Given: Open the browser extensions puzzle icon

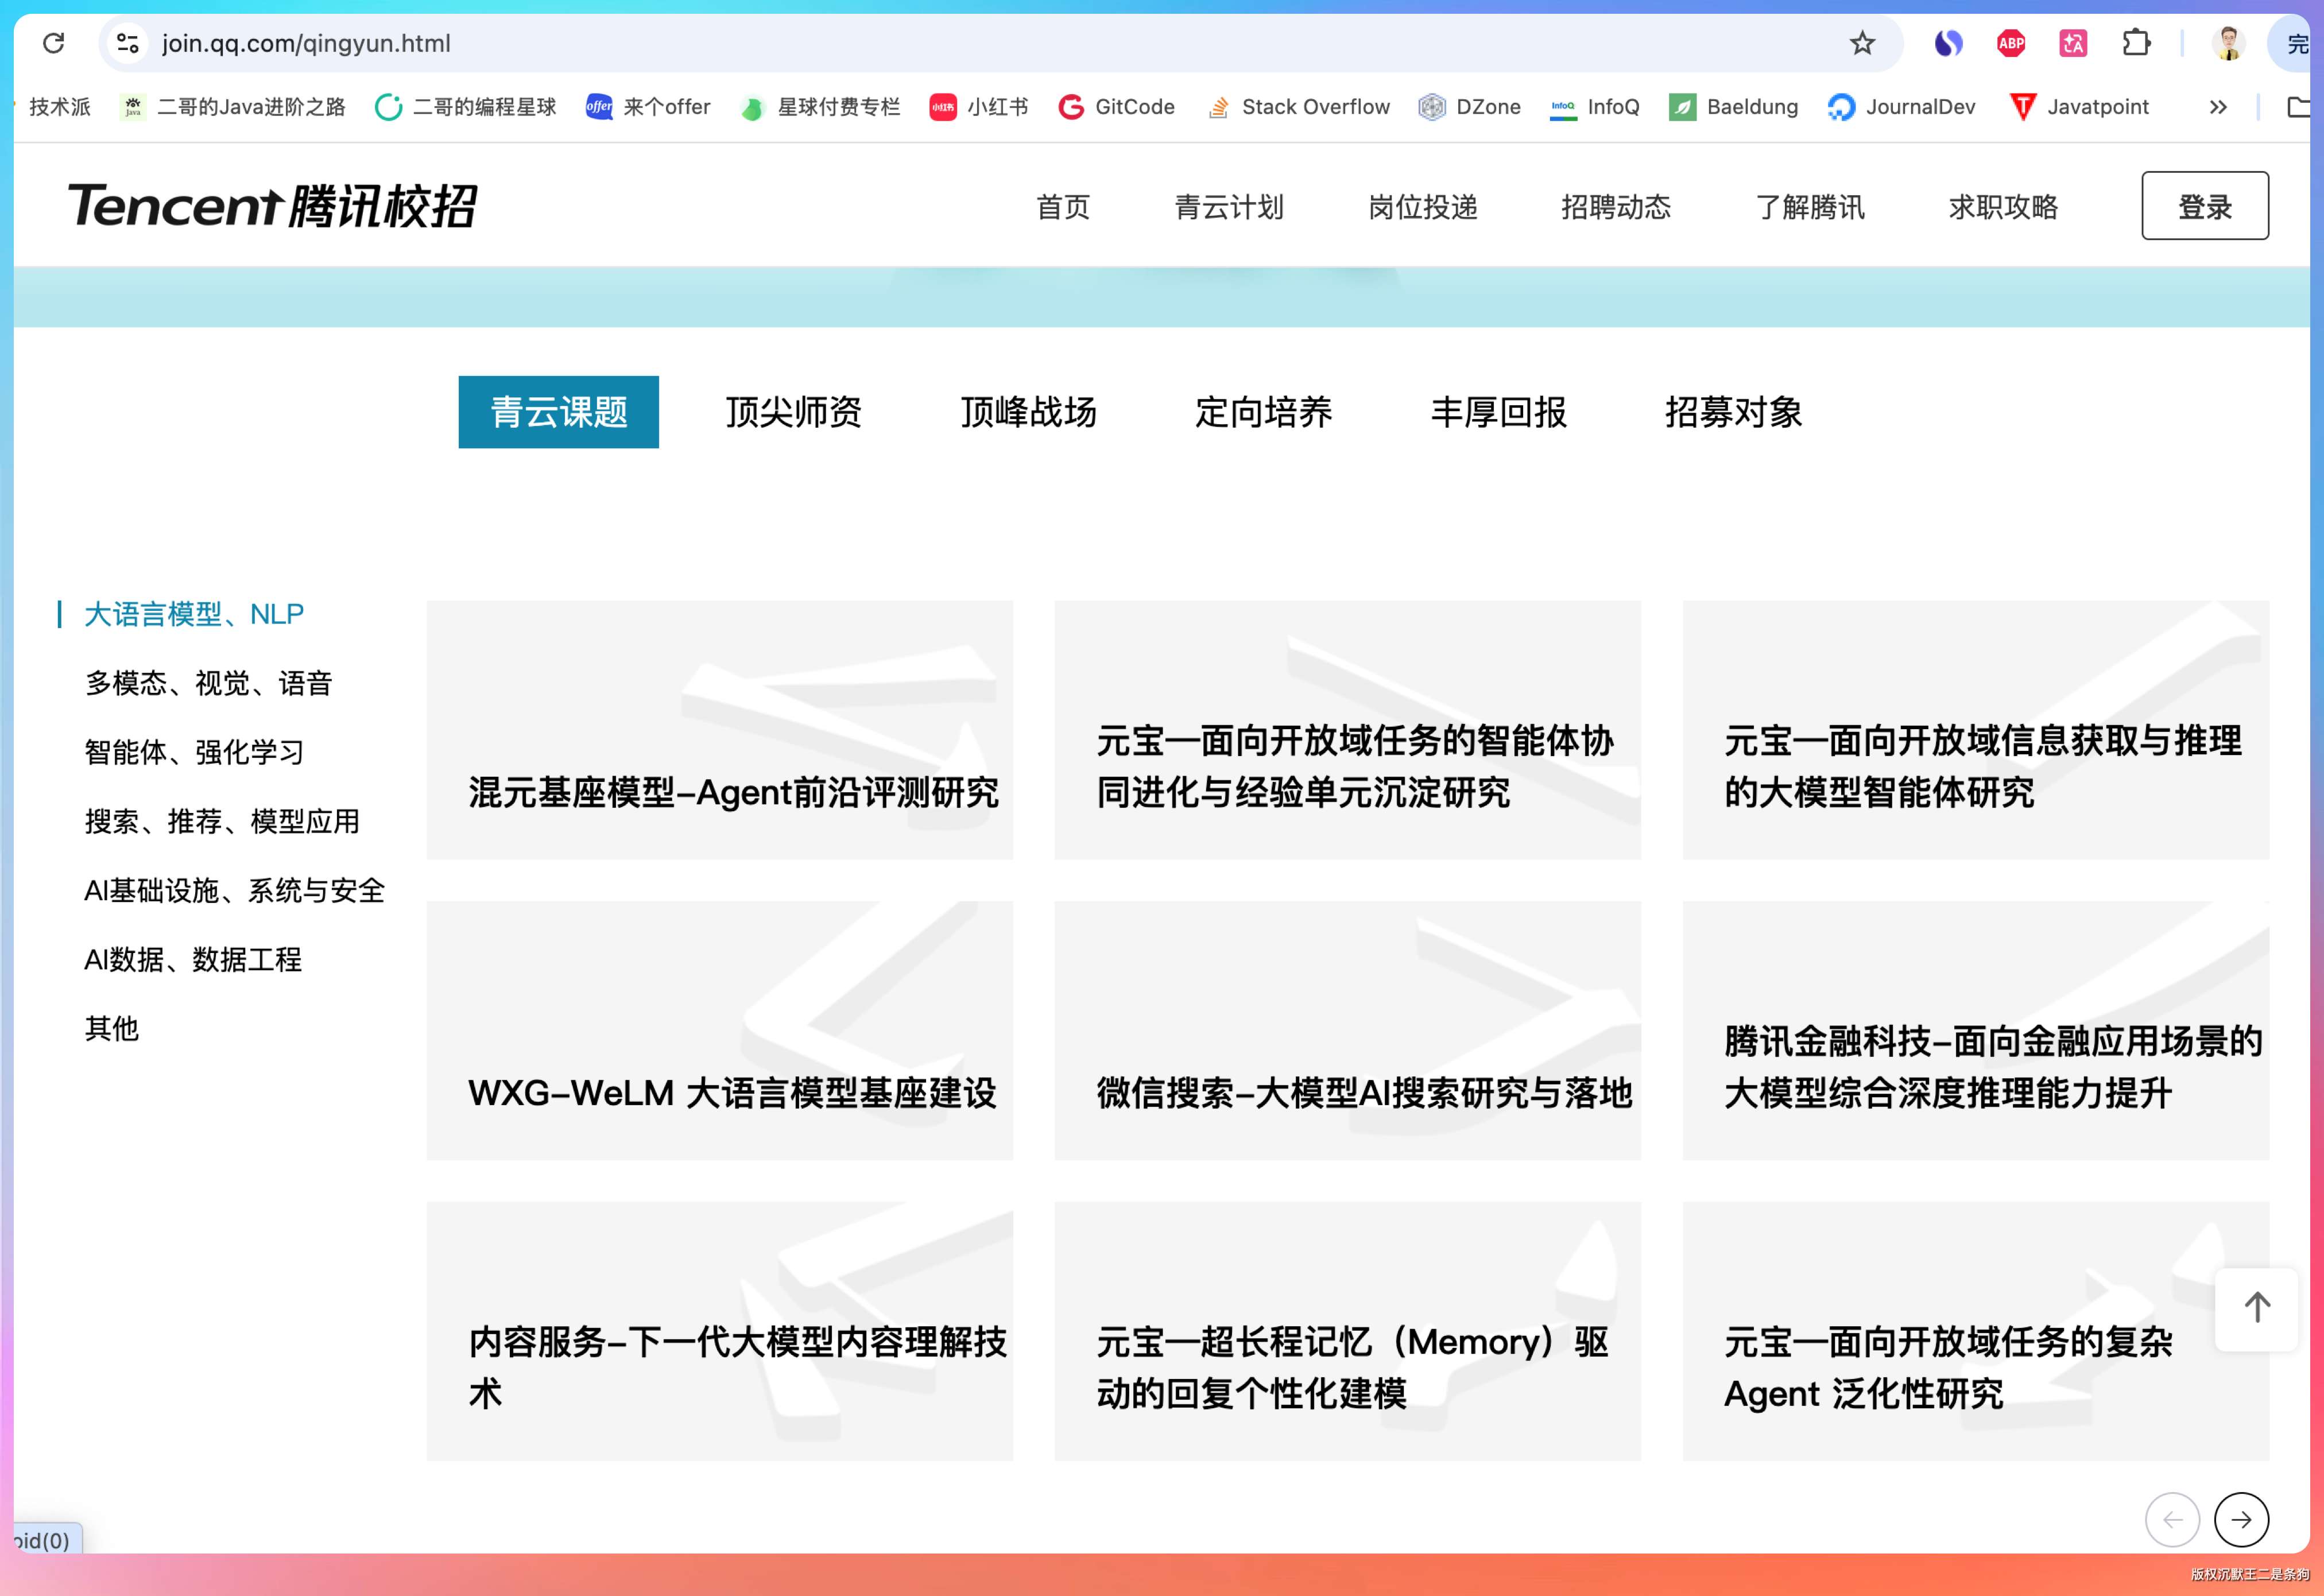Looking at the screenshot, I should 2135,43.
